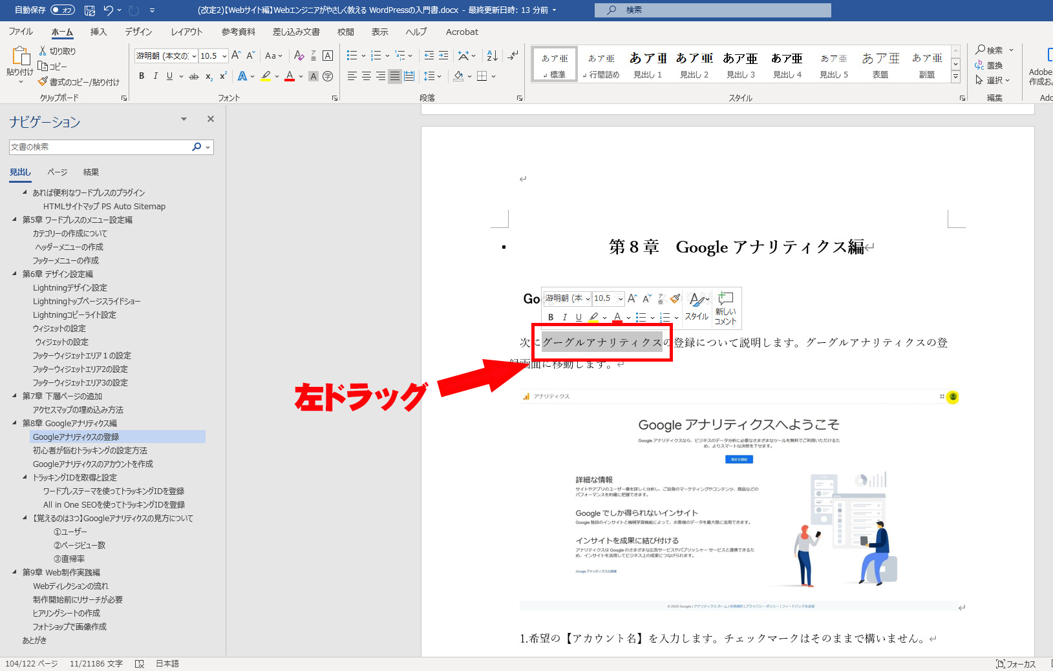Click the Decrease Font Size icon in ribbon
This screenshot has width=1053, height=671.
[251, 56]
